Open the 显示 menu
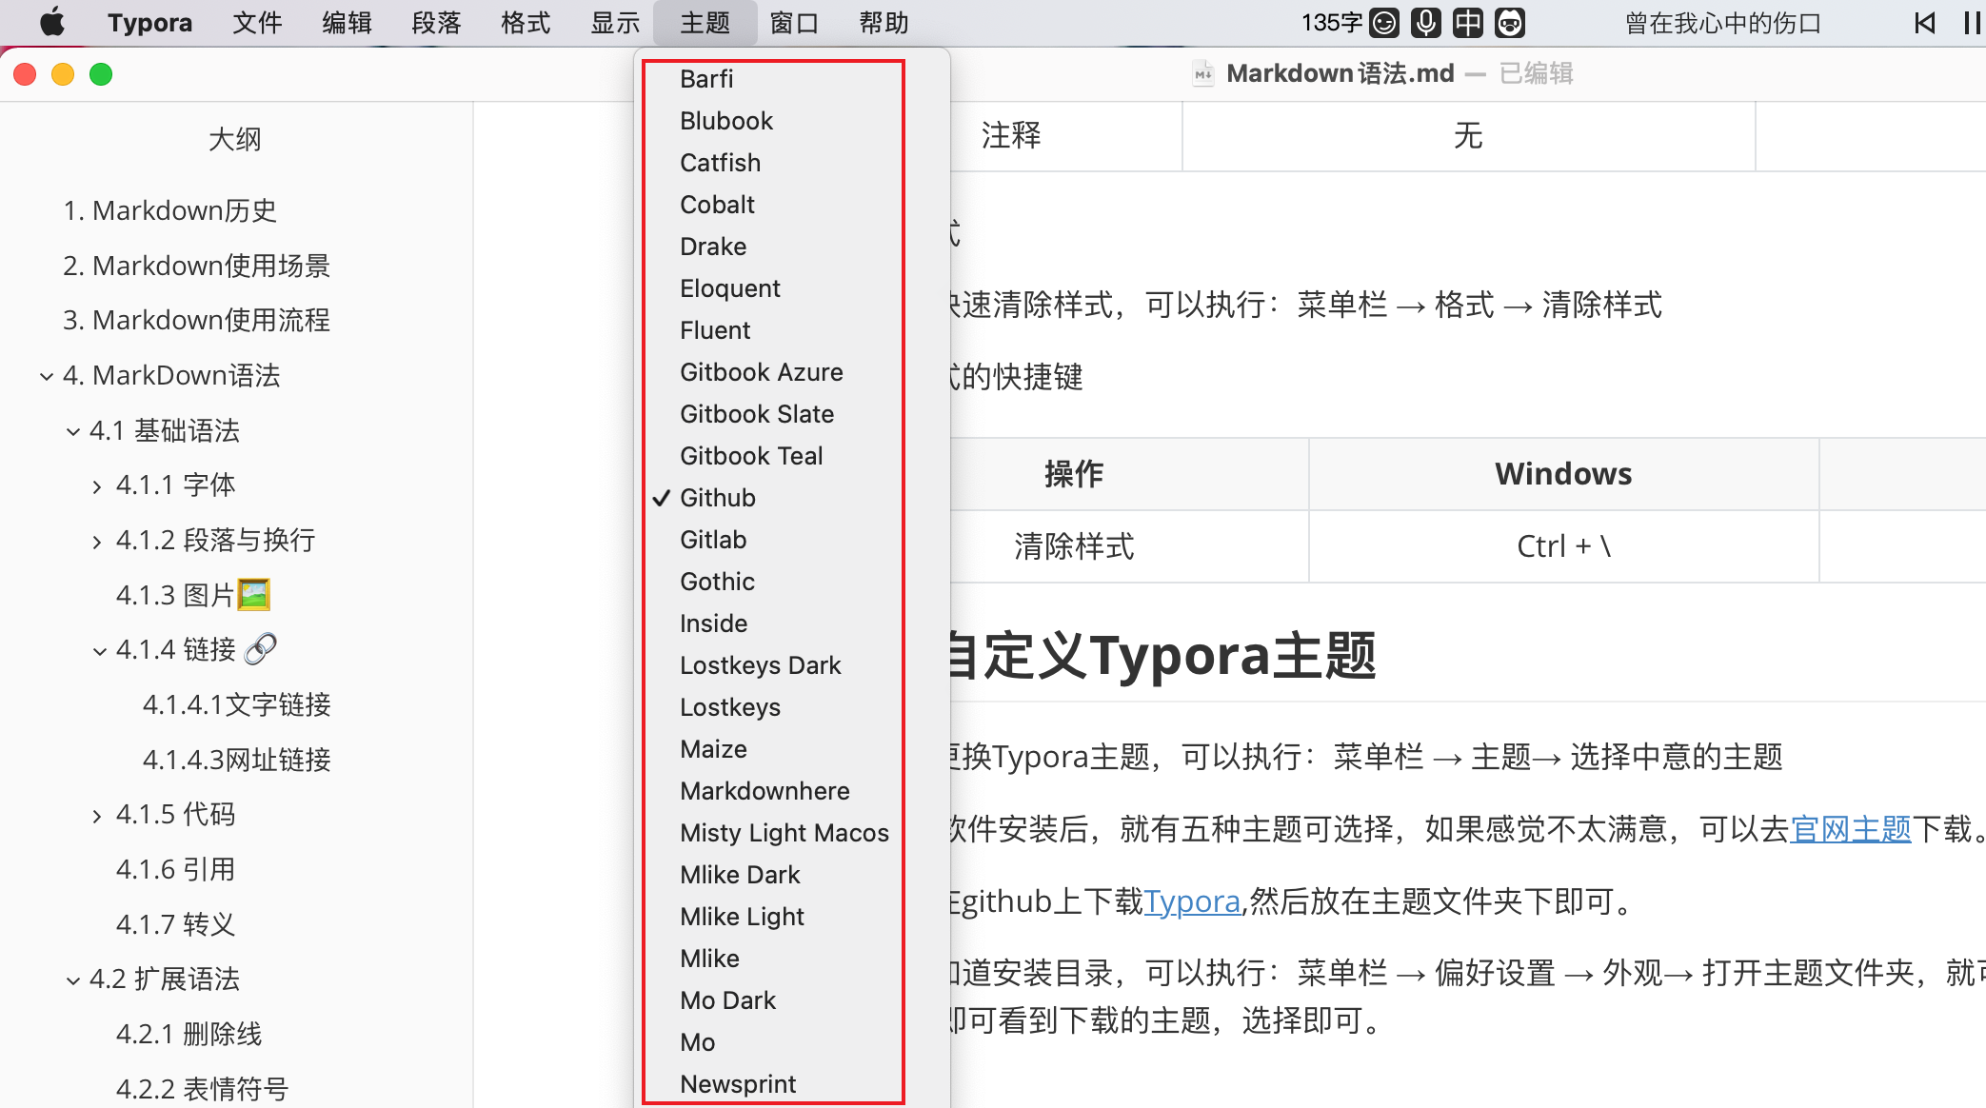Image resolution: width=1986 pixels, height=1108 pixels. pos(615,22)
